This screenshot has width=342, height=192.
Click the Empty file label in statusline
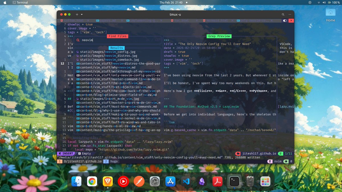coord(84,154)
